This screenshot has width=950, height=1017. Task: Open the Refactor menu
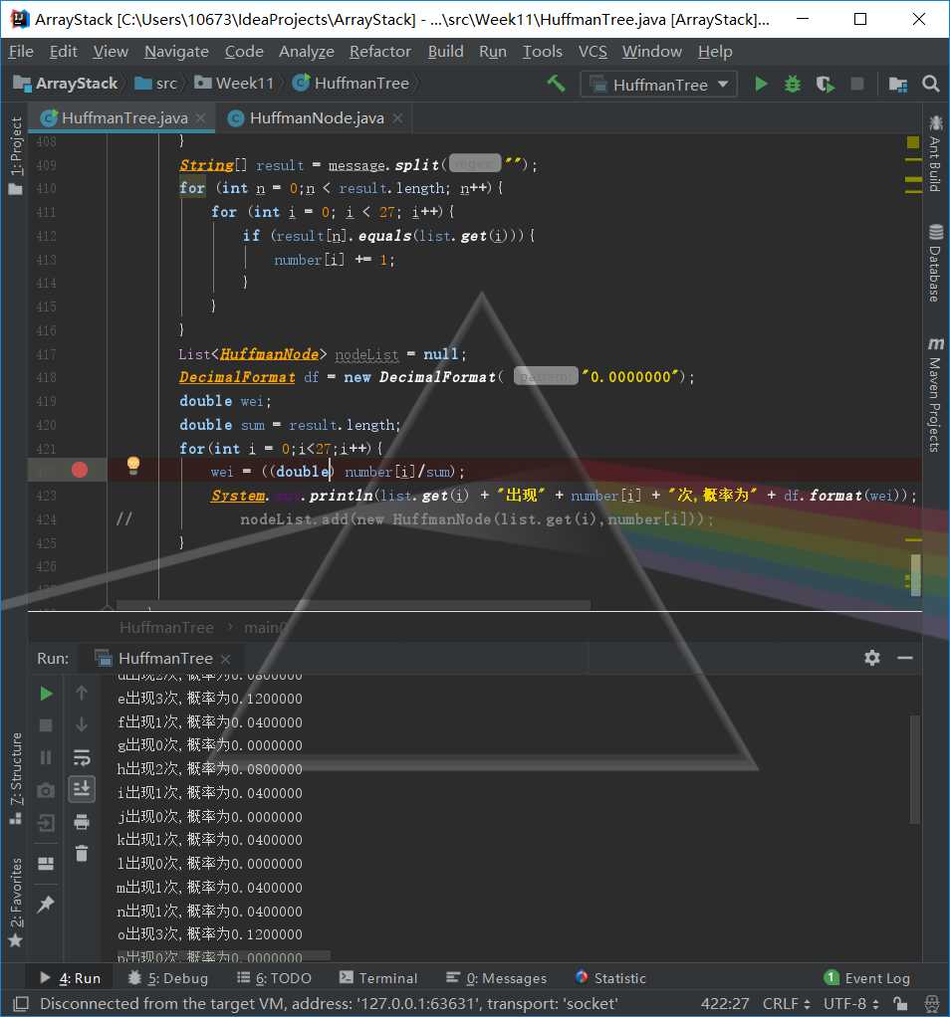tap(380, 51)
